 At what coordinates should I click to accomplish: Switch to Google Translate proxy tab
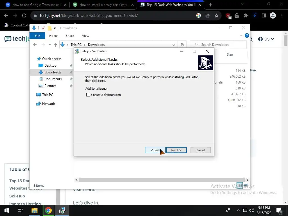(36, 5)
